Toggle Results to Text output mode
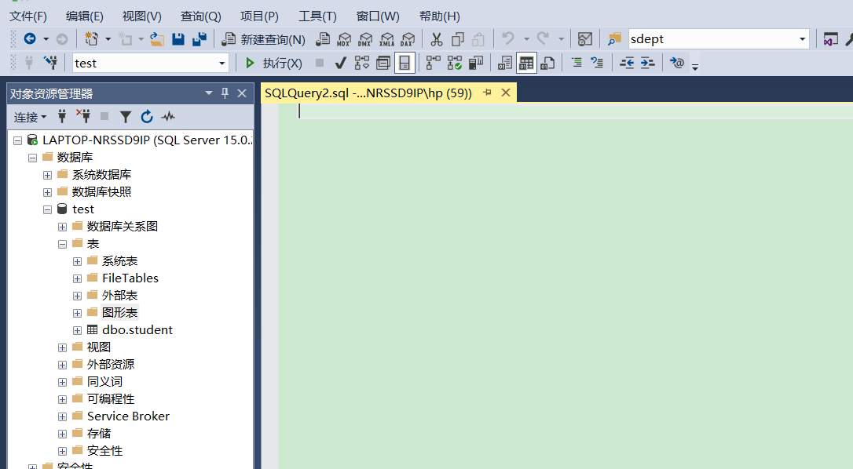Image resolution: width=853 pixels, height=469 pixels. 505,63
